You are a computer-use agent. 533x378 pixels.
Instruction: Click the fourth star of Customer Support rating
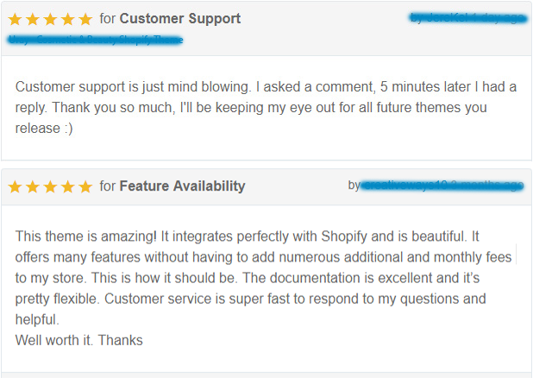point(68,19)
